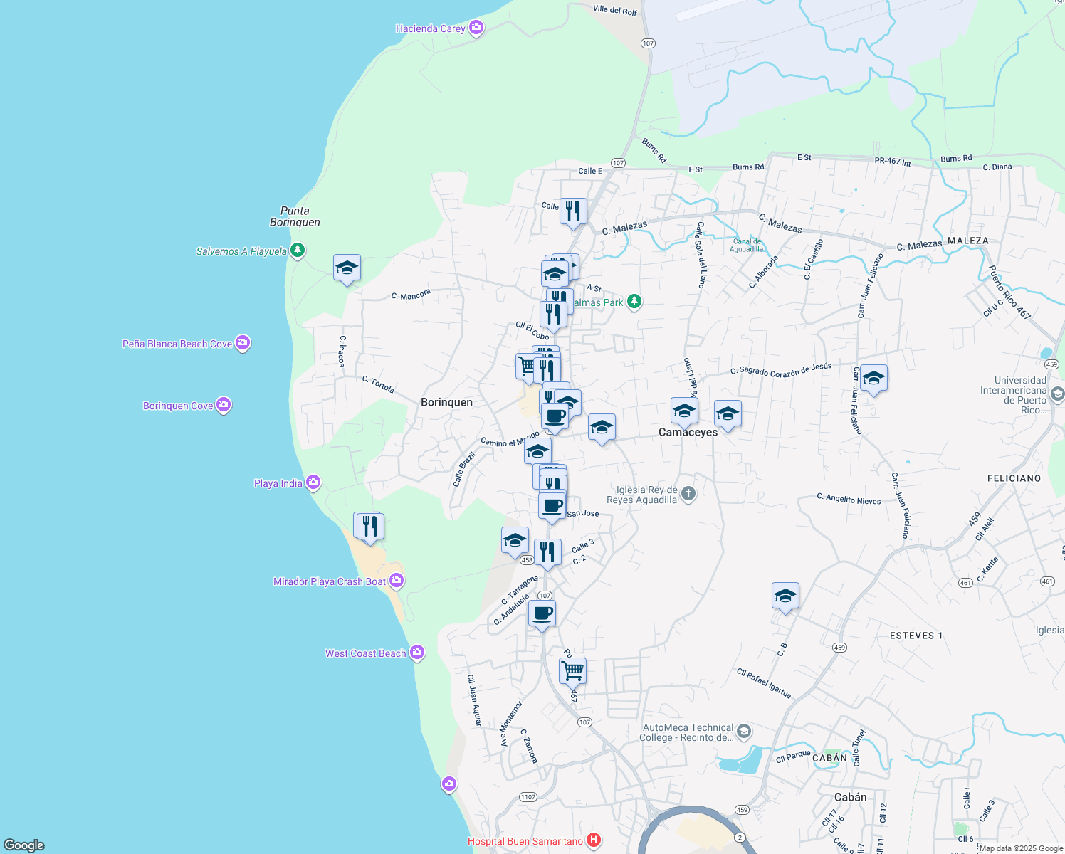Viewport: 1065px width, 854px height.
Task: Open the graduation cap marker near Esteves 1
Action: [786, 596]
